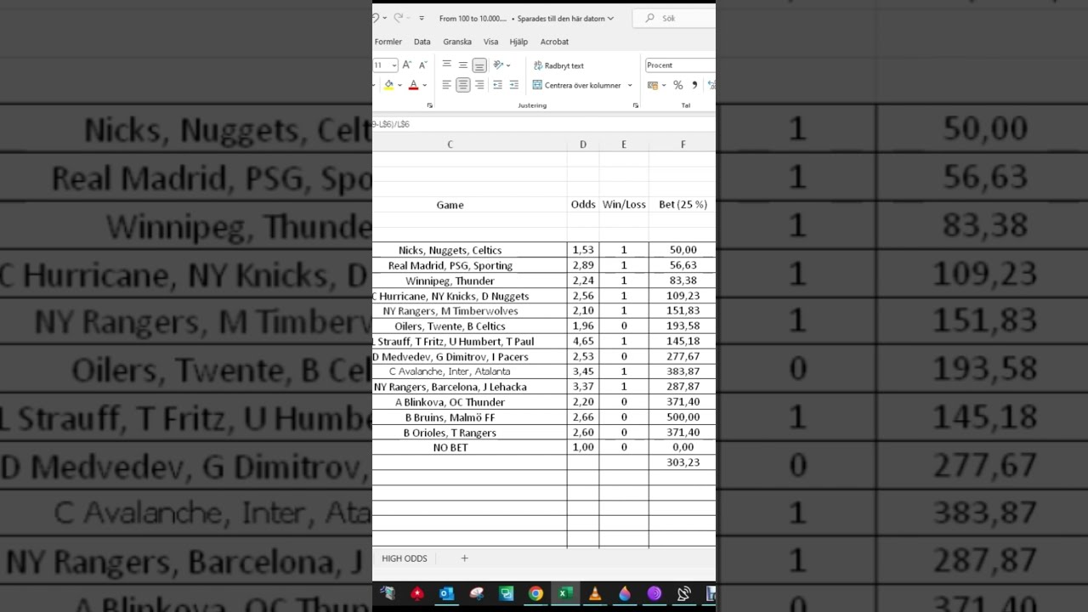Select the 'Real Madrid, PSG, Sporting' cell
Screen dimensions: 1088x612
469,265
